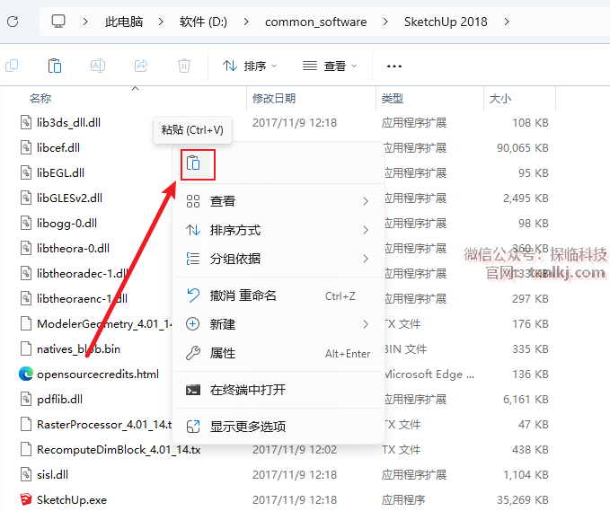Click the file icon of sisl.dll
The width and height of the screenshot is (610, 520).
point(26,474)
